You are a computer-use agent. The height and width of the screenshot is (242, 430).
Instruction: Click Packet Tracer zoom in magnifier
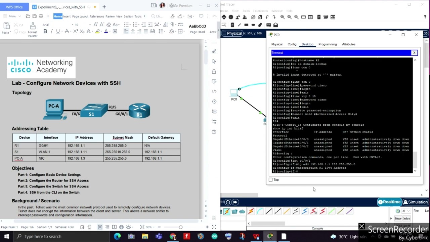(282, 17)
